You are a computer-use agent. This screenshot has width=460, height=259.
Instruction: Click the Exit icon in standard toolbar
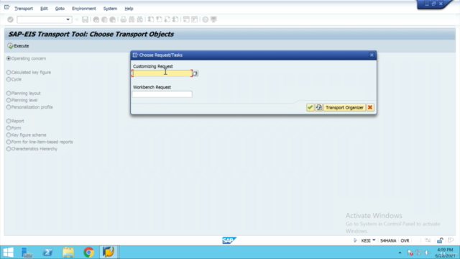point(104,19)
